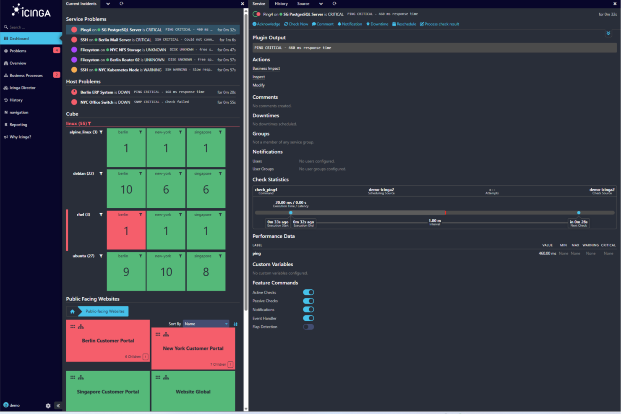
Task: Switch to the Source tab
Action: click(303, 4)
